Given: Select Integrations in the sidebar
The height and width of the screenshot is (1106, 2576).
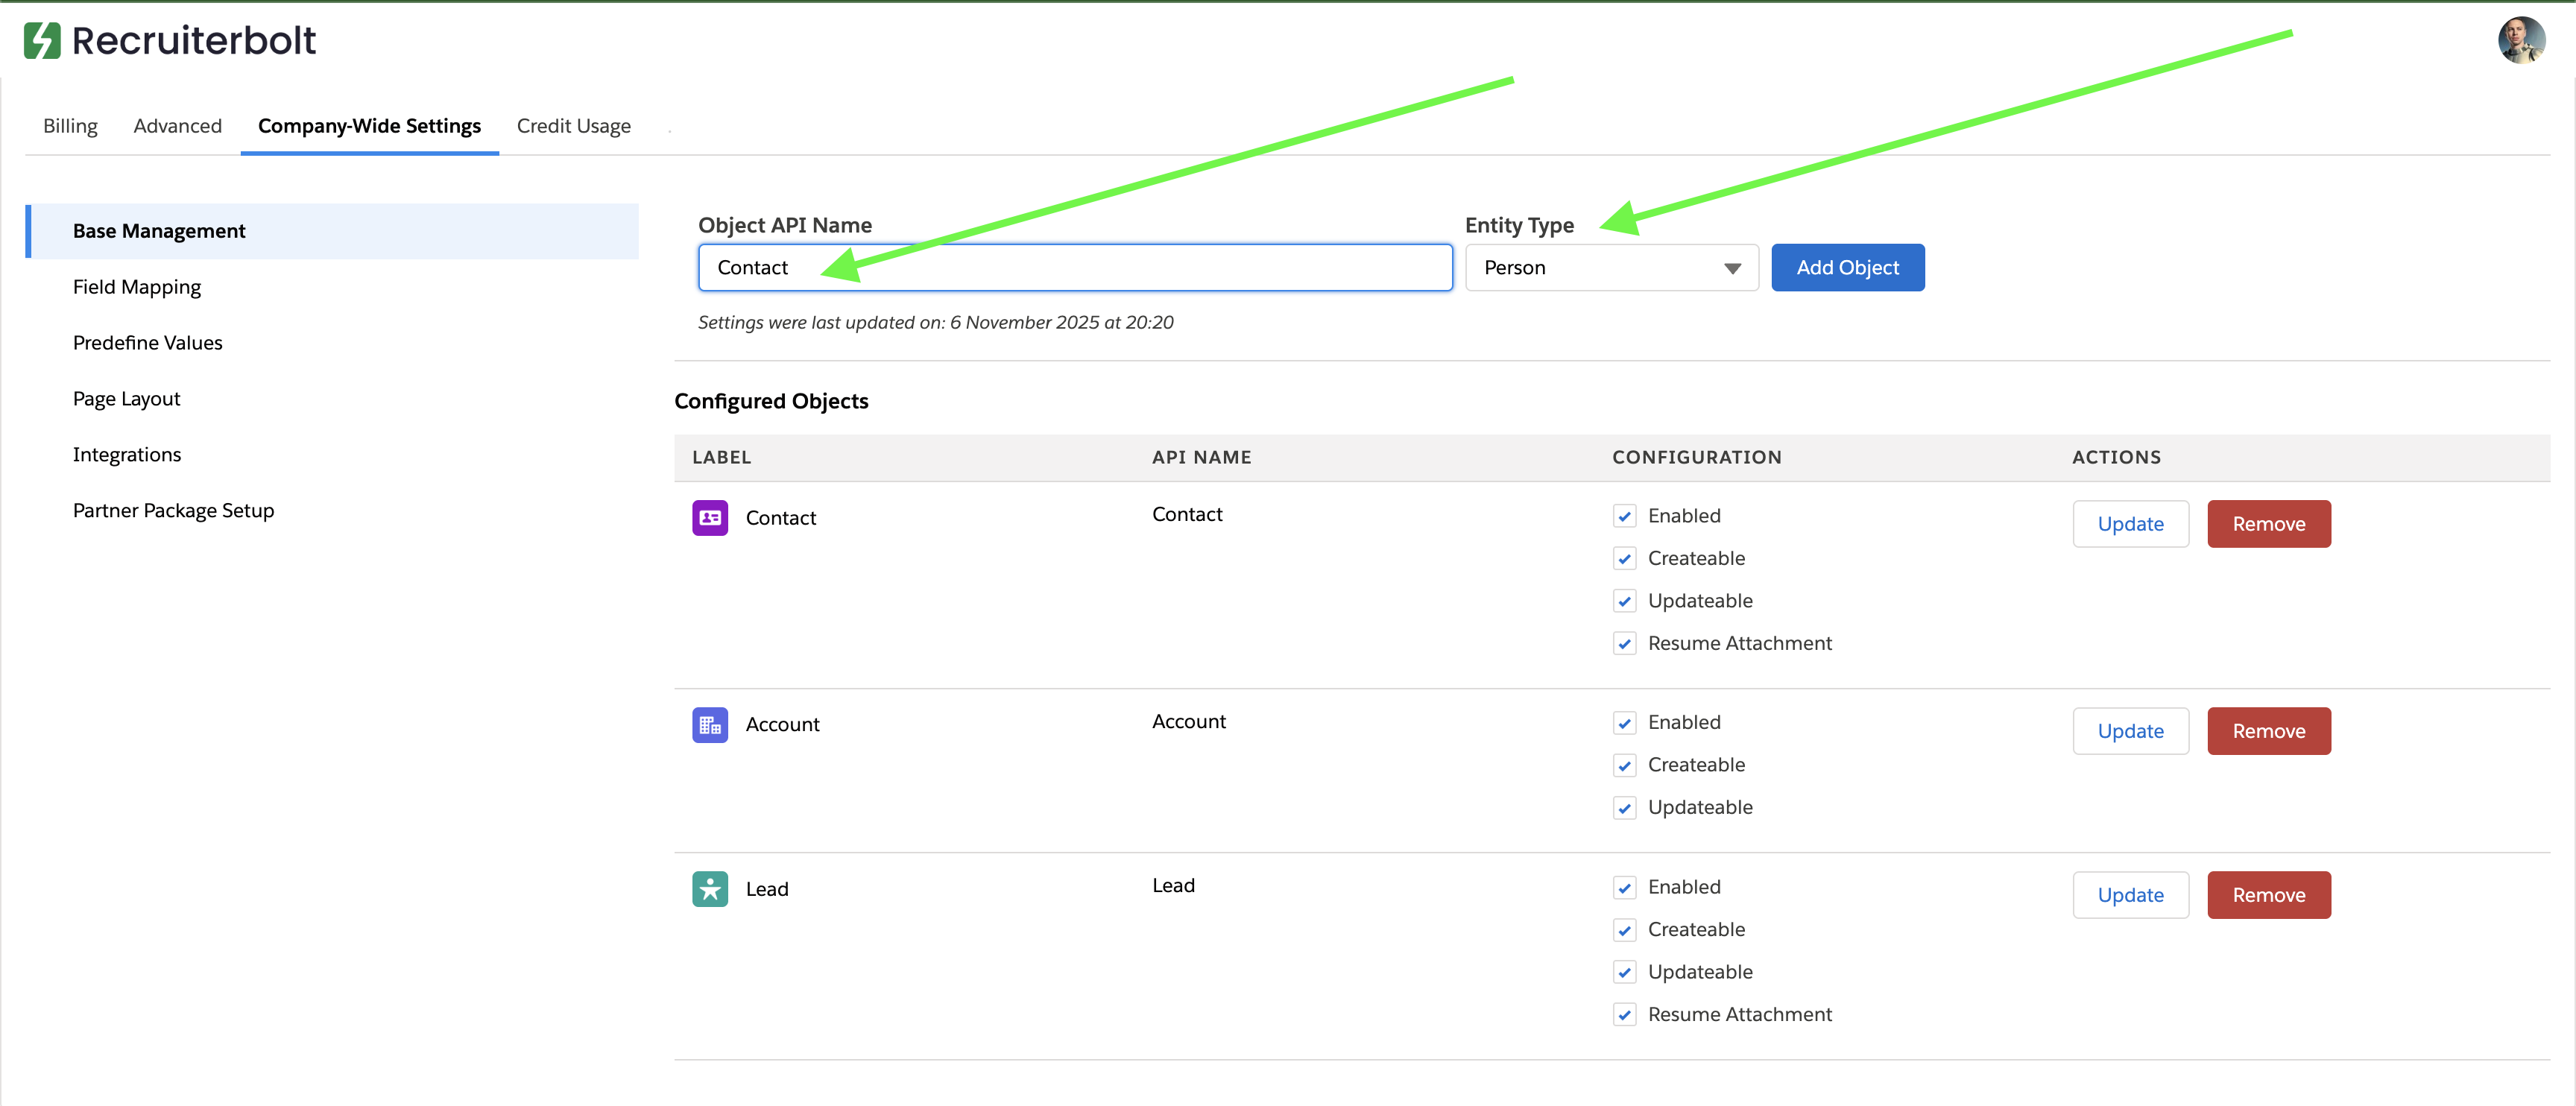Looking at the screenshot, I should pyautogui.click(x=127, y=455).
